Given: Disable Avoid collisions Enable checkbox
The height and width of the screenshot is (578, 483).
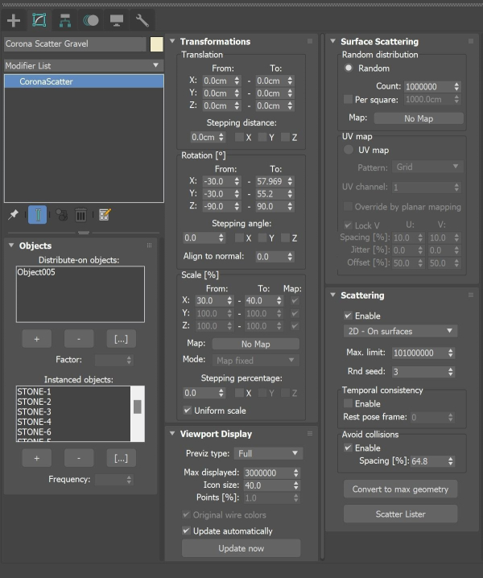Looking at the screenshot, I should pos(348,448).
